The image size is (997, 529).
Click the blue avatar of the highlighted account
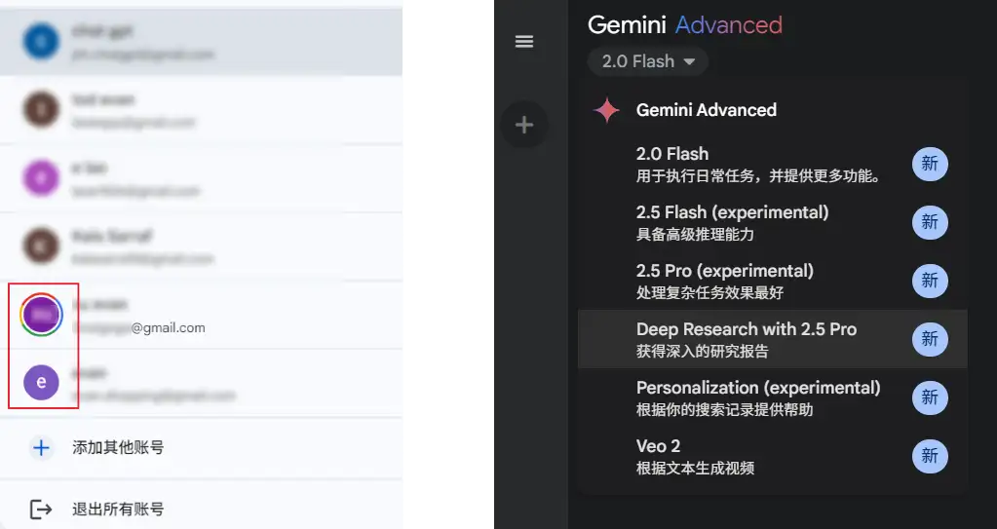(41, 41)
